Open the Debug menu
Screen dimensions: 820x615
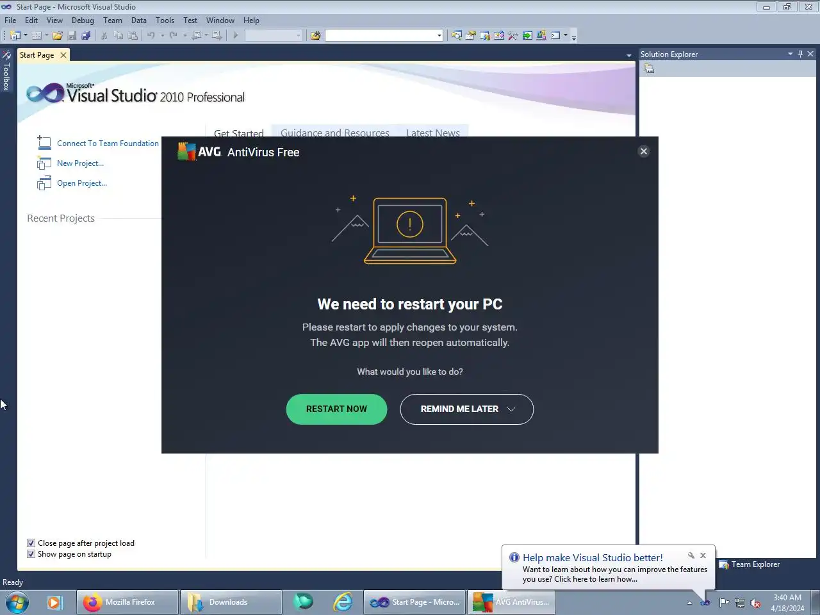[83, 20]
